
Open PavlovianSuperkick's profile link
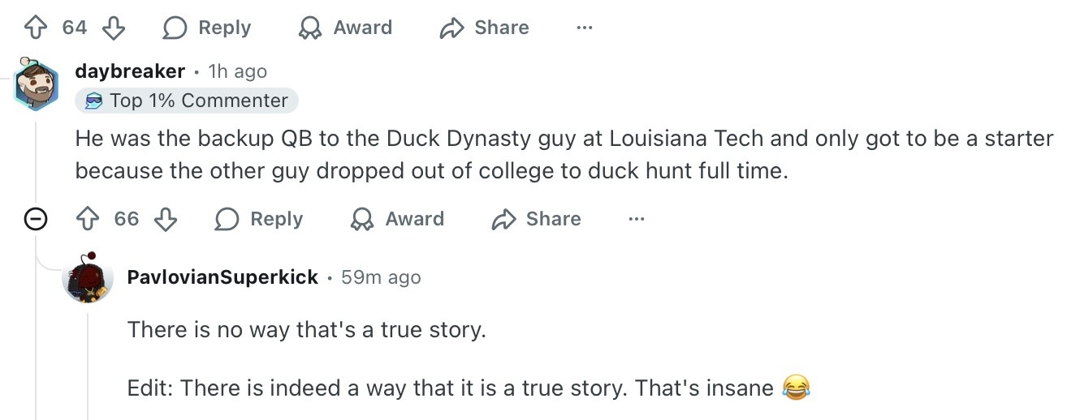222,277
